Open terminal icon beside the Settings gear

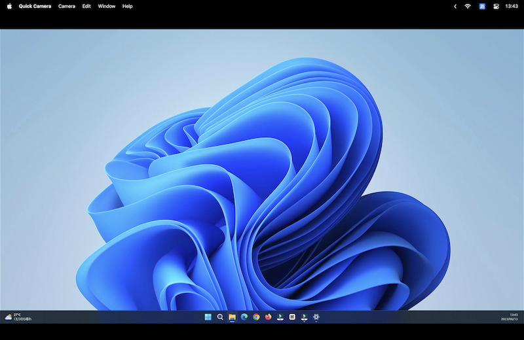tap(304, 316)
